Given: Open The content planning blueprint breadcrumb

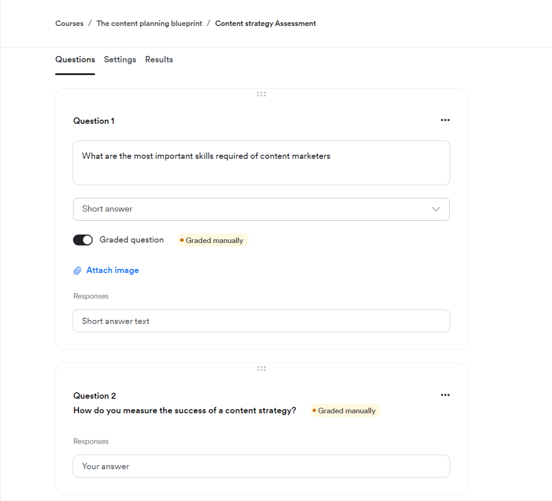Looking at the screenshot, I should point(149,23).
